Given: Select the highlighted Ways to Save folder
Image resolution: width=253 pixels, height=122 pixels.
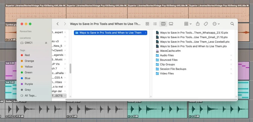Looking at the screenshot, I should [x=111, y=33].
